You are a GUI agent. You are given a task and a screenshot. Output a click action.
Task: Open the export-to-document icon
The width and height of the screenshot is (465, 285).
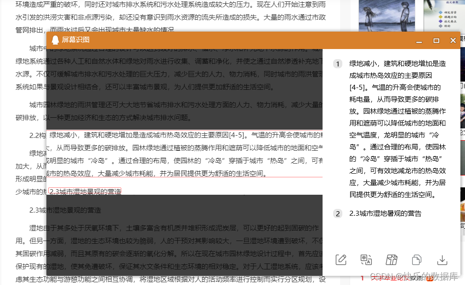coord(391,260)
